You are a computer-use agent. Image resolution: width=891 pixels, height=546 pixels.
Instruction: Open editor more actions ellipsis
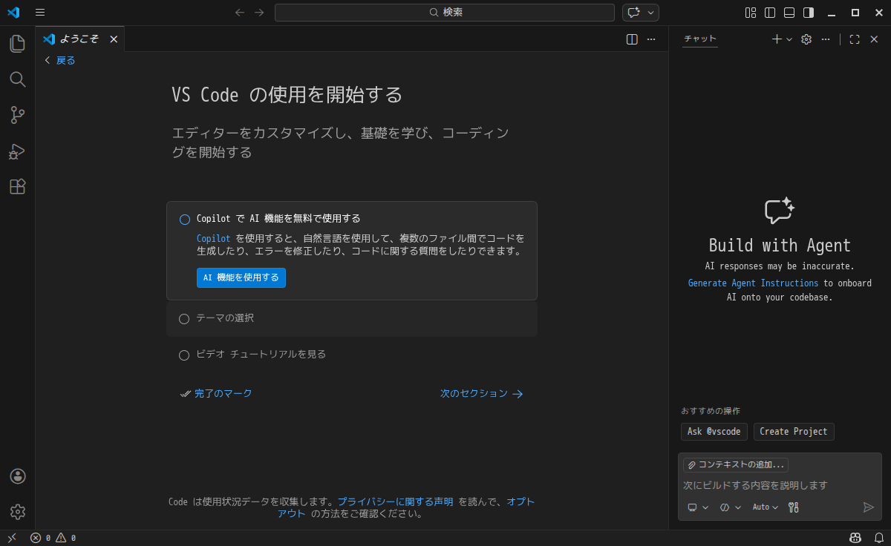pyautogui.click(x=651, y=39)
